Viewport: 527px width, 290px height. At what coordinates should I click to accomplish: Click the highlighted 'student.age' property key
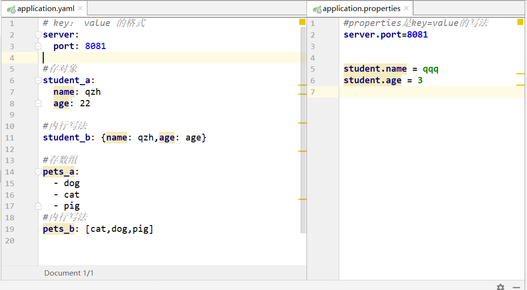372,80
